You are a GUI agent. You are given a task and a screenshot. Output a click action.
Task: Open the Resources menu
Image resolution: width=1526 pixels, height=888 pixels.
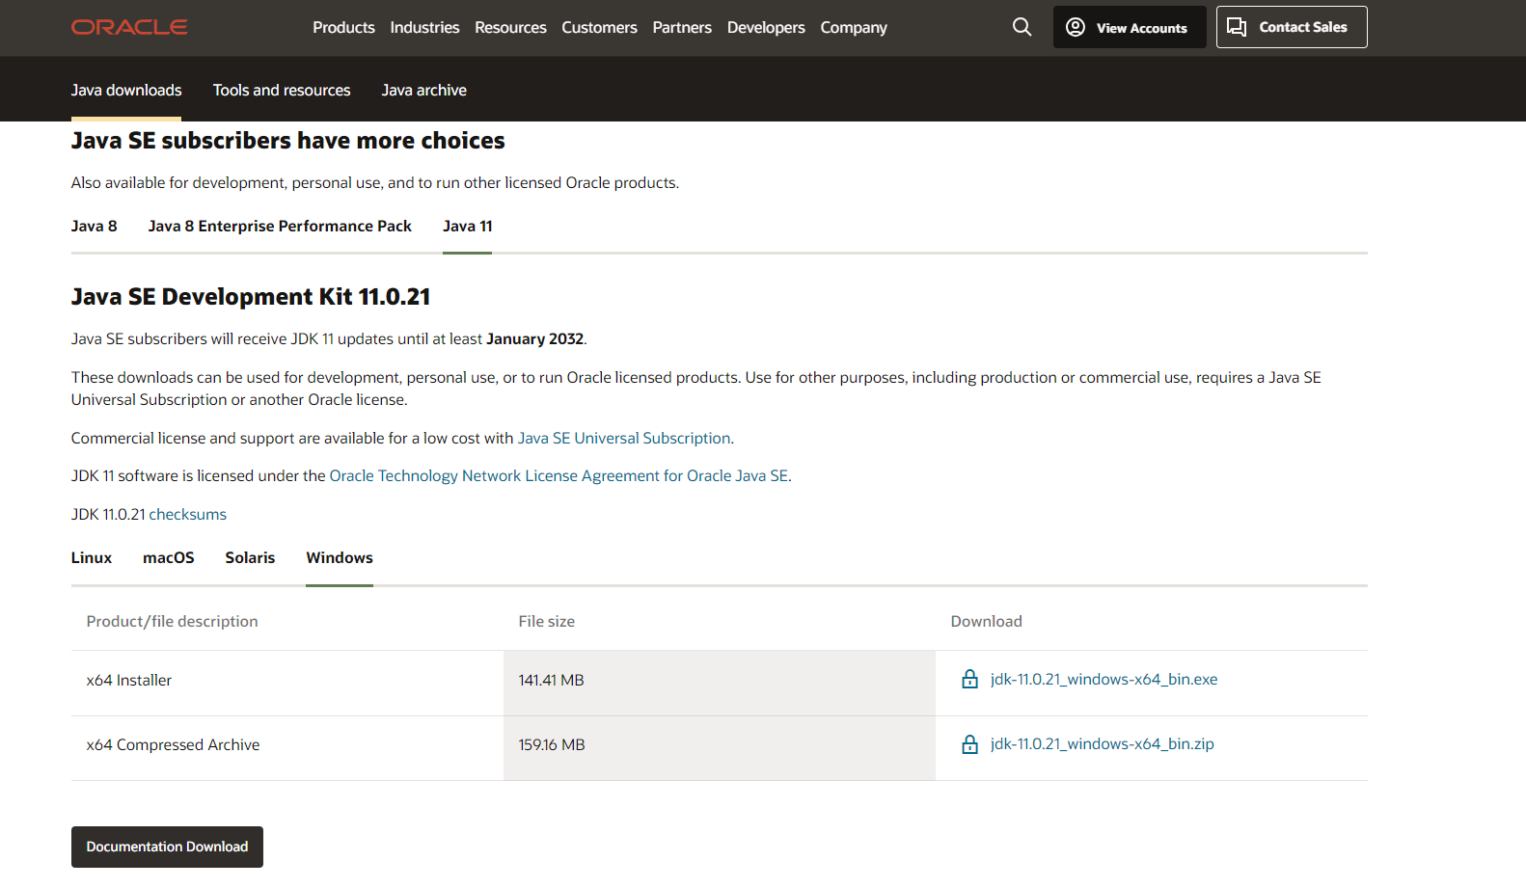pos(510,27)
